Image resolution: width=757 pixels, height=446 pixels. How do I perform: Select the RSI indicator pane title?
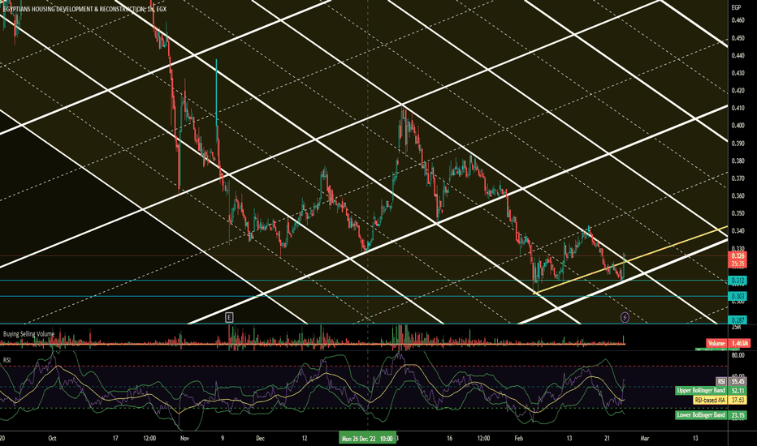[6, 360]
